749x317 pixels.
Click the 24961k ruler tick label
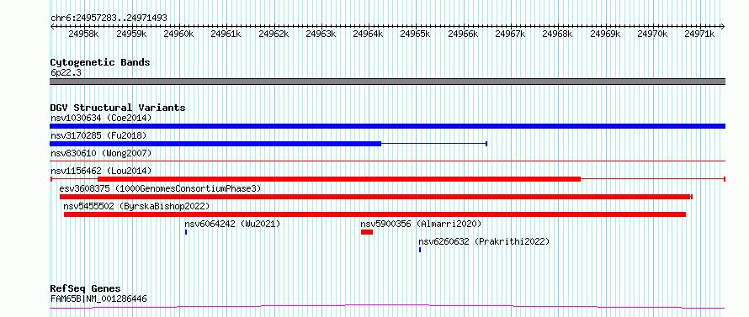click(x=226, y=34)
